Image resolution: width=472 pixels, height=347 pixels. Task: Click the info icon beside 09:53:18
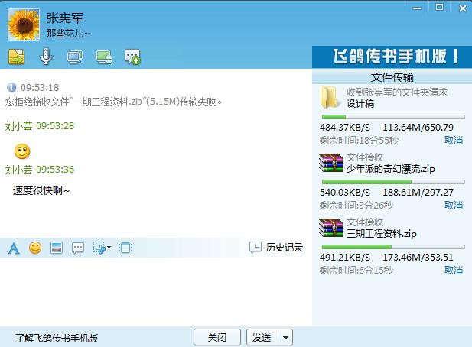point(11,87)
